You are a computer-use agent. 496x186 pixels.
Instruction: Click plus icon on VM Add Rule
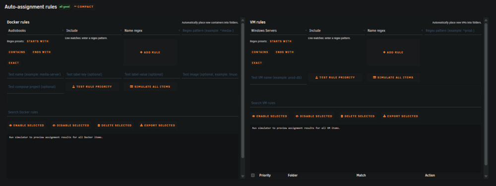coord(384,52)
